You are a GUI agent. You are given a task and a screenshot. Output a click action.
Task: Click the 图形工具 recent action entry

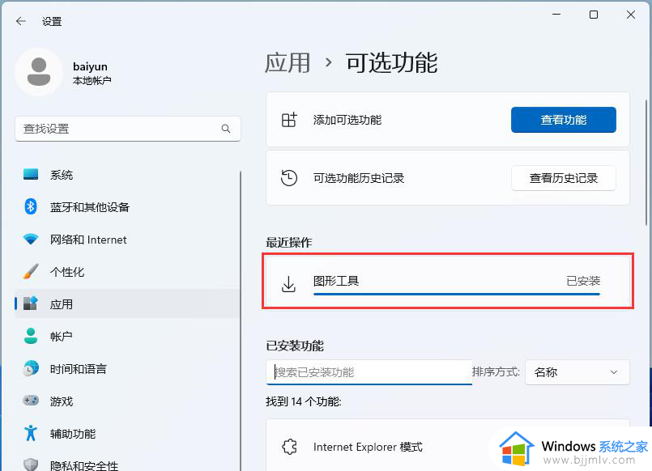pyautogui.click(x=447, y=281)
